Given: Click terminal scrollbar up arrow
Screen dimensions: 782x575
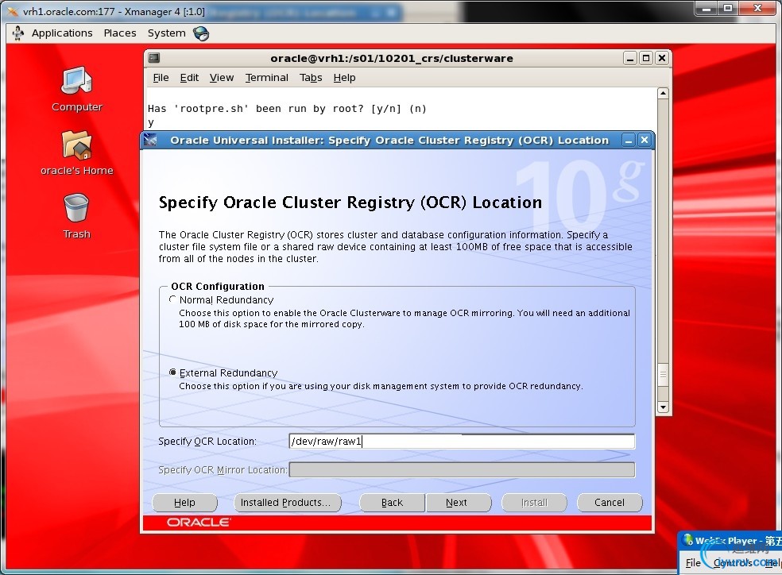Looking at the screenshot, I should pos(663,93).
